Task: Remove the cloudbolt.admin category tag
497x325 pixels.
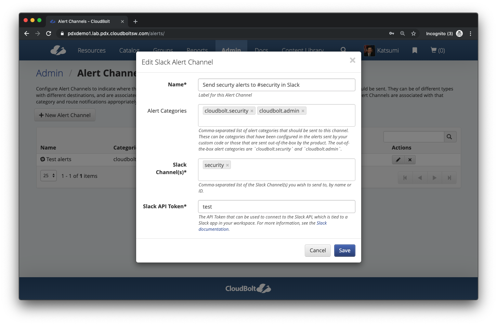Action: [x=303, y=111]
